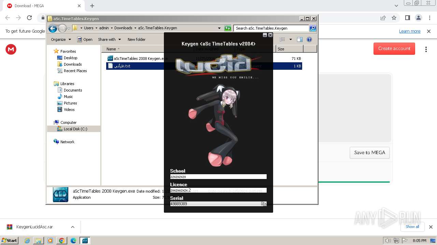Open the Windows Start menu

[x=10, y=241]
